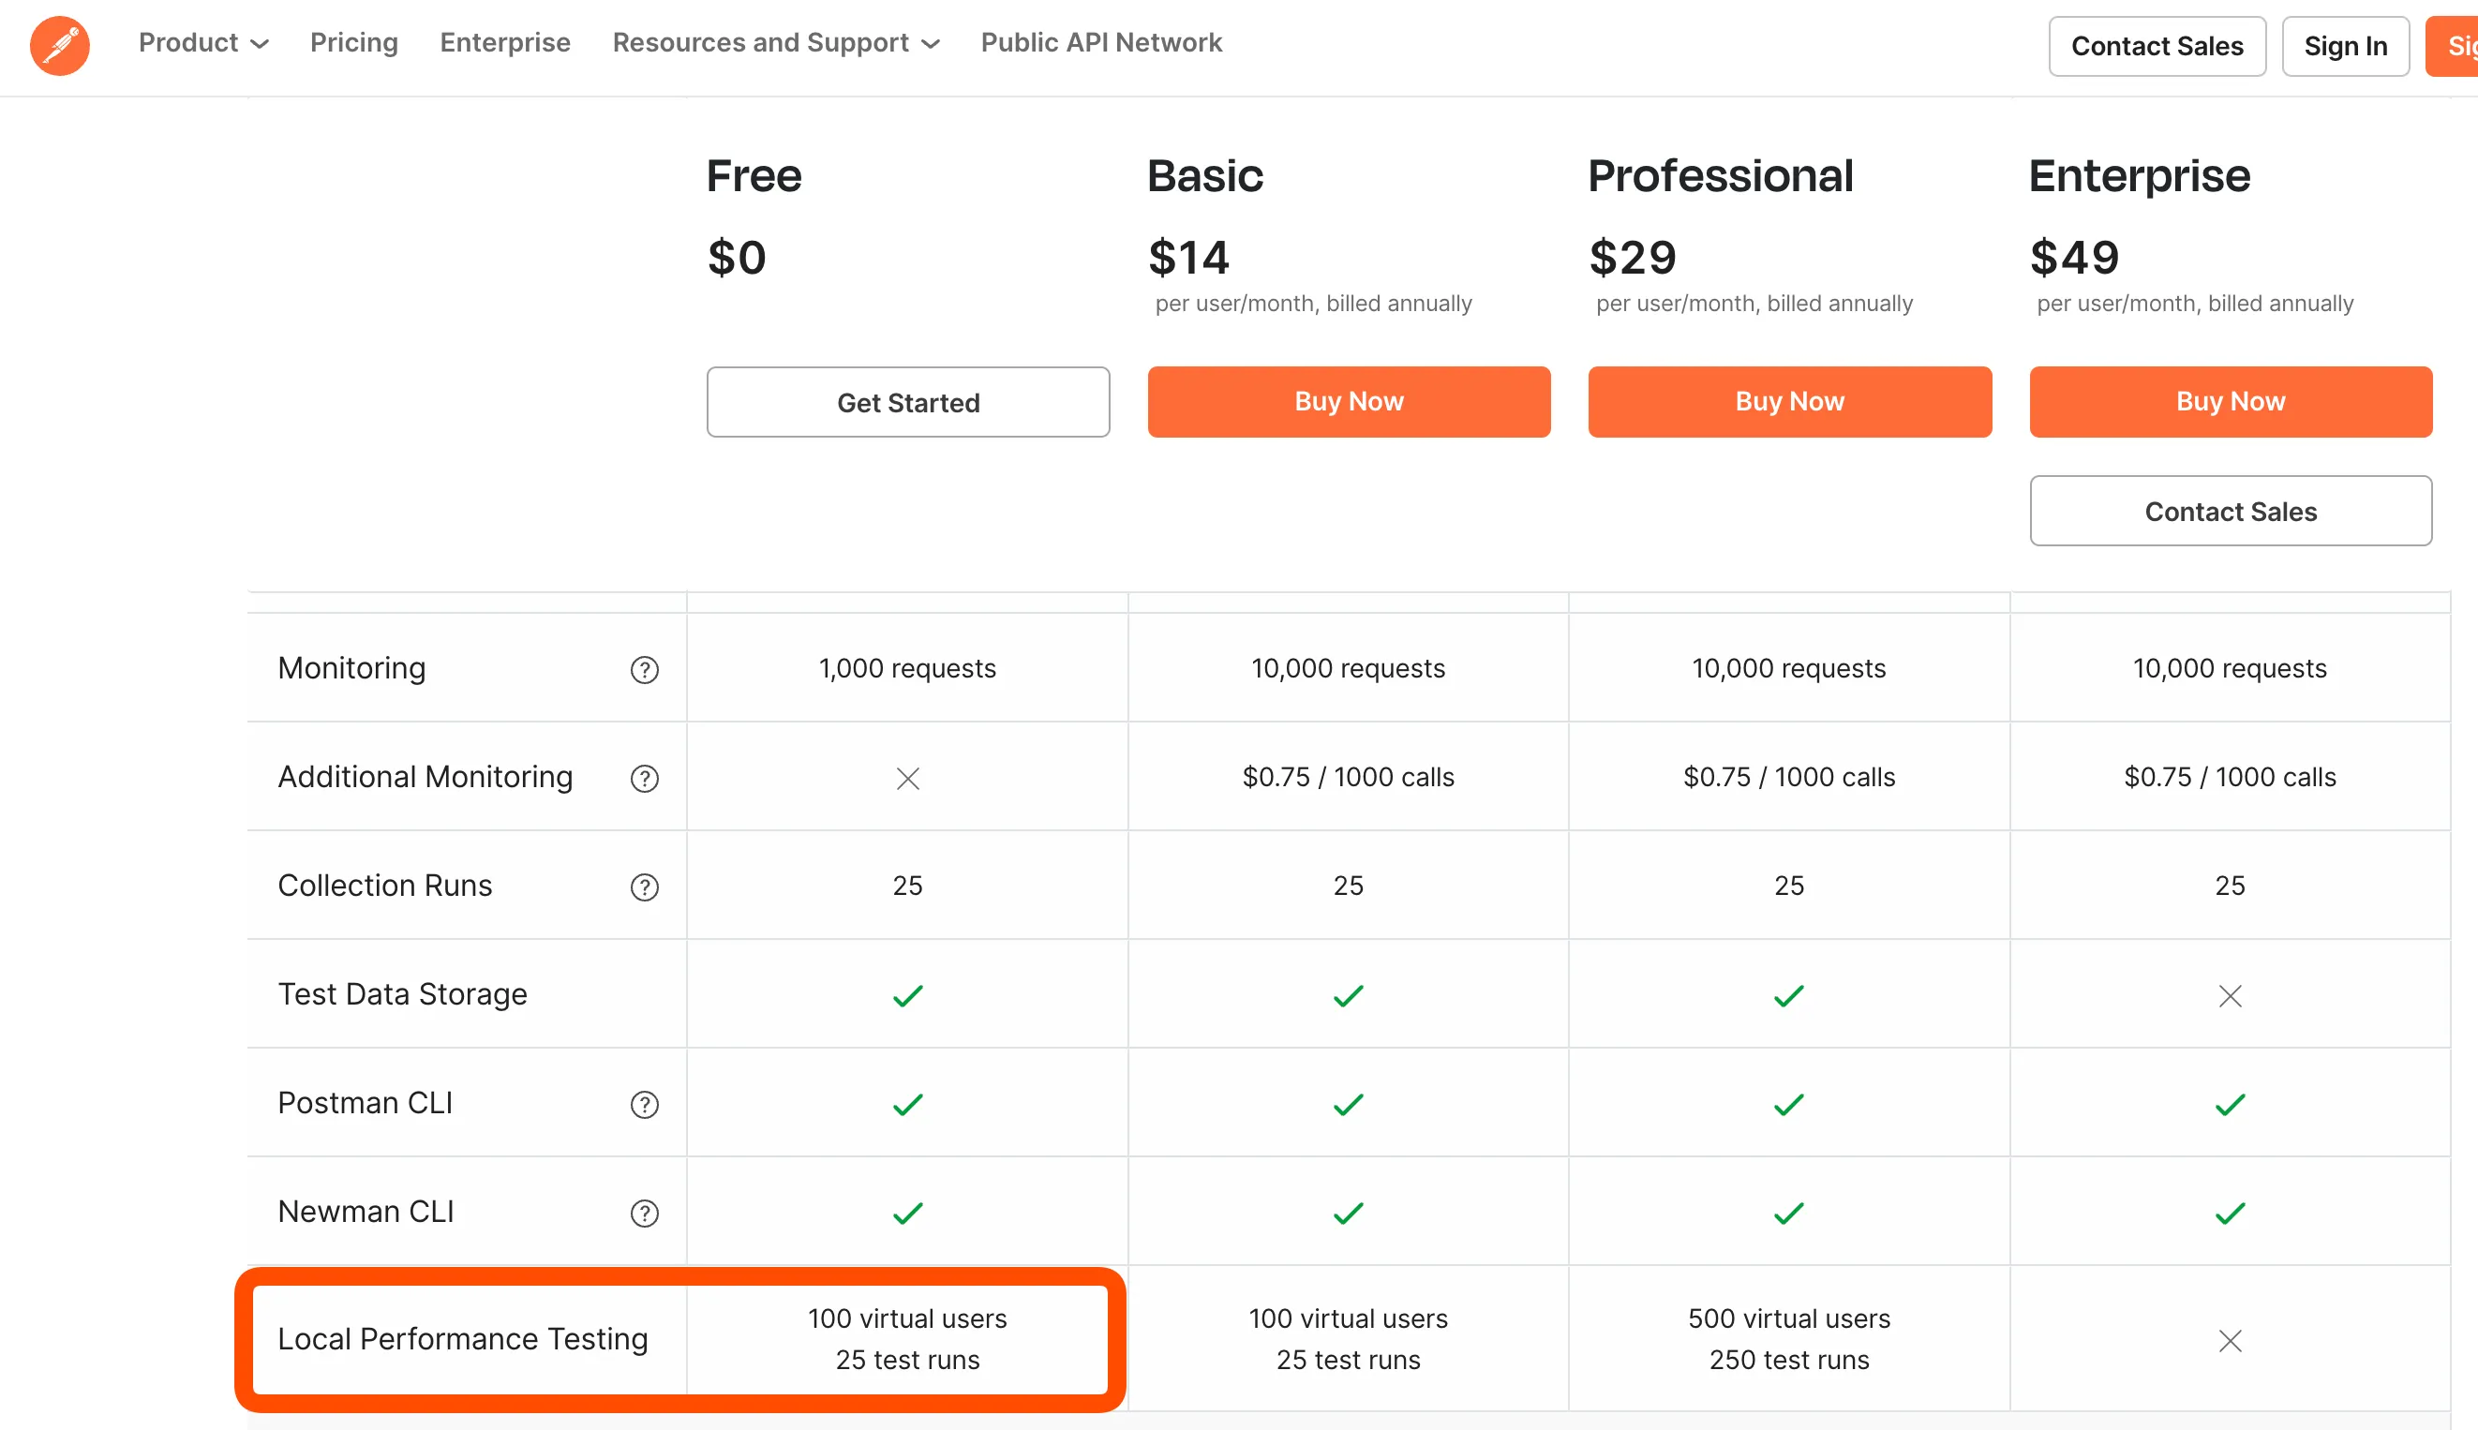The height and width of the screenshot is (1430, 2478).
Task: Click Contact Sales under Enterprise plan
Action: tap(2230, 511)
